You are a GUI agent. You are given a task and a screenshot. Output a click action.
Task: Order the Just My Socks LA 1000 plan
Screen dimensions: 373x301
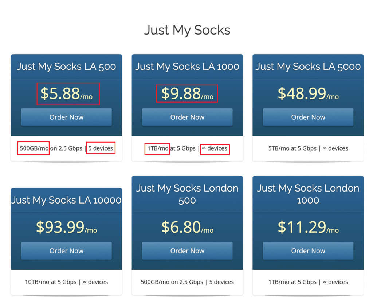point(187,117)
